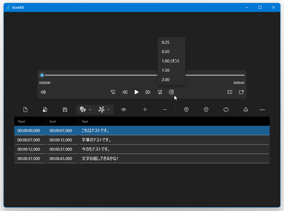
Task: Expand the network node dropdown
Action: pos(104,109)
